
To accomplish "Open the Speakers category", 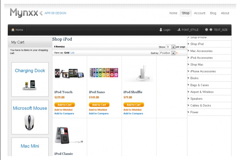I will 196,98.
